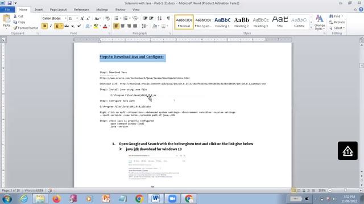Switch to the References tab

[x=81, y=10]
